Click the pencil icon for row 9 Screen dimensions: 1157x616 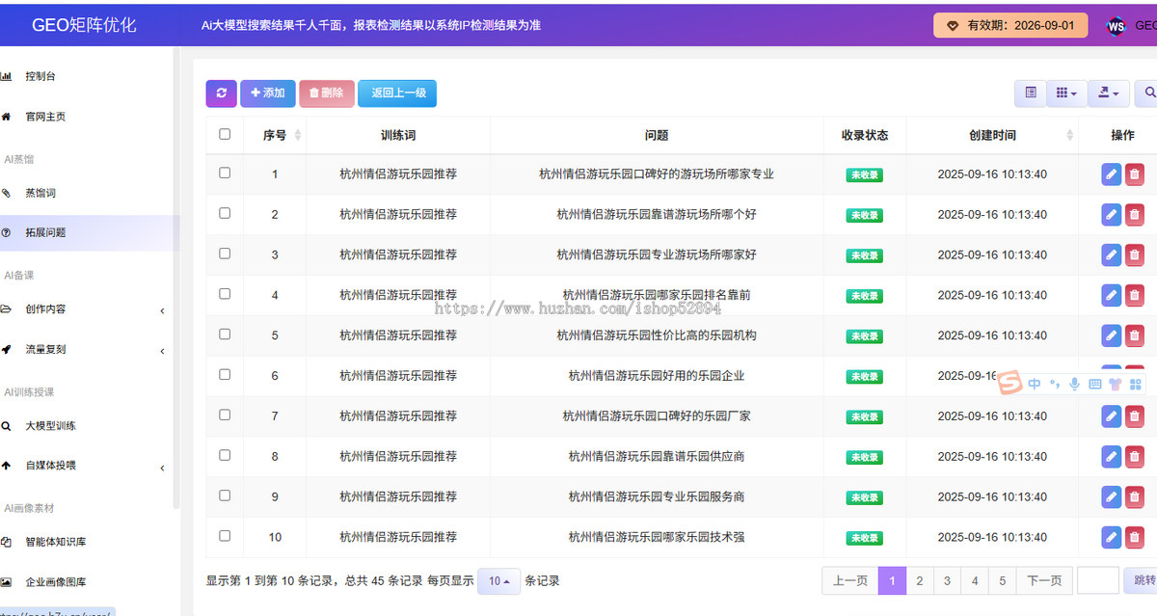point(1112,497)
